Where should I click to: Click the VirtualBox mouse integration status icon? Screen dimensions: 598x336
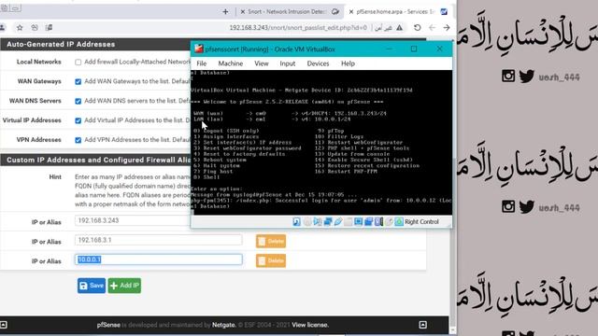[x=389, y=222]
